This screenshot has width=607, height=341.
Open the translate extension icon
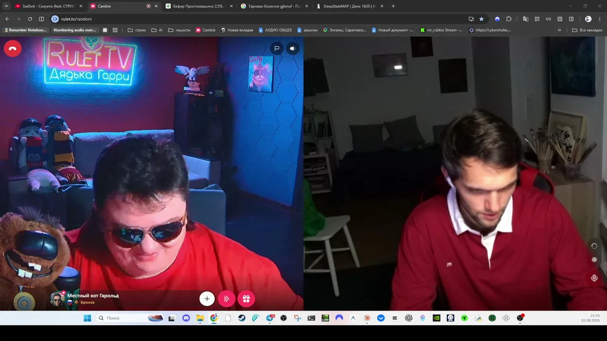[525, 19]
